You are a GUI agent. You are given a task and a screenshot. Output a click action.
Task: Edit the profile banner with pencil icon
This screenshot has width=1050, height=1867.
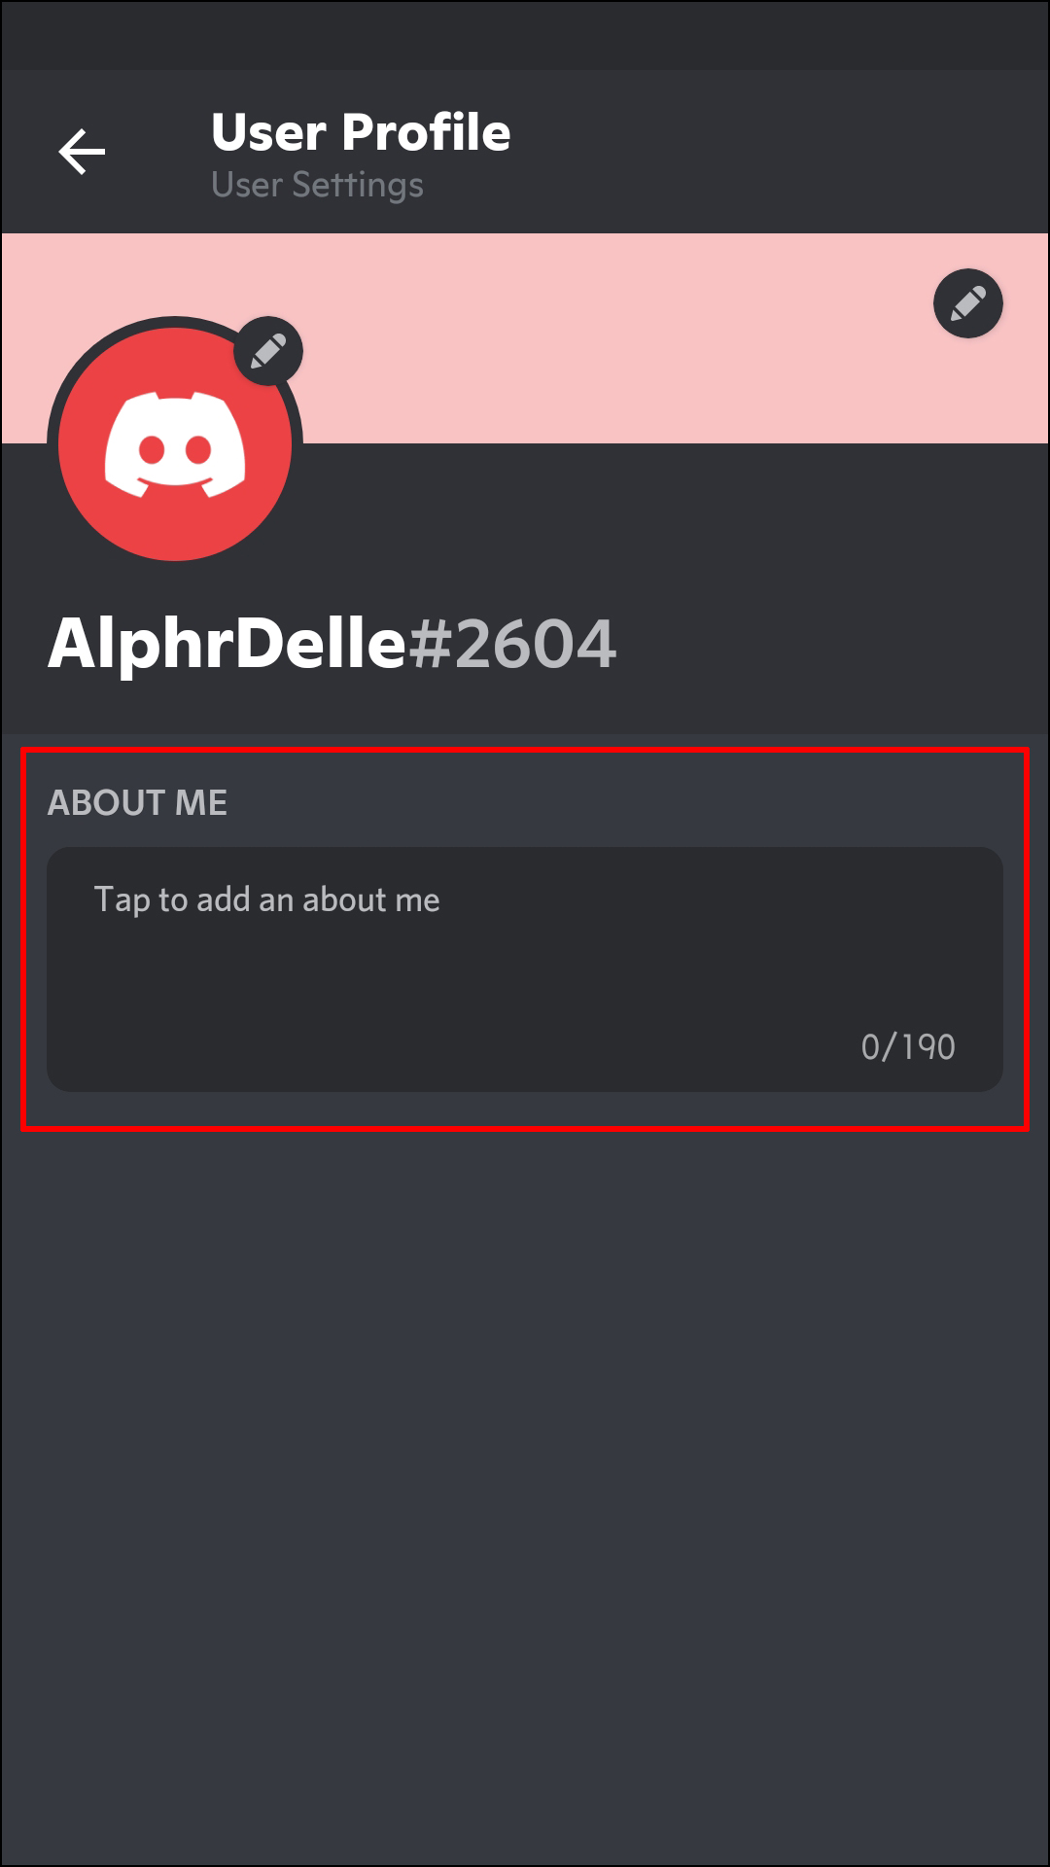(967, 303)
